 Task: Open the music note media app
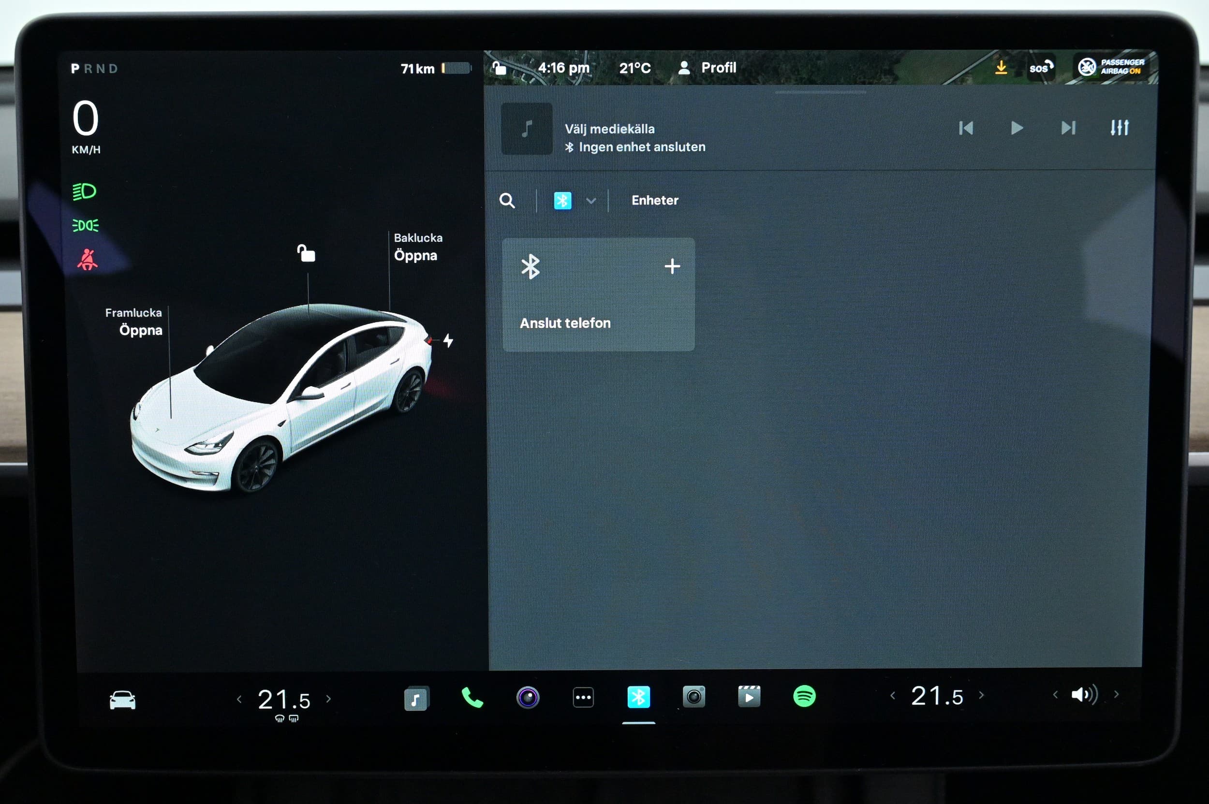416,699
